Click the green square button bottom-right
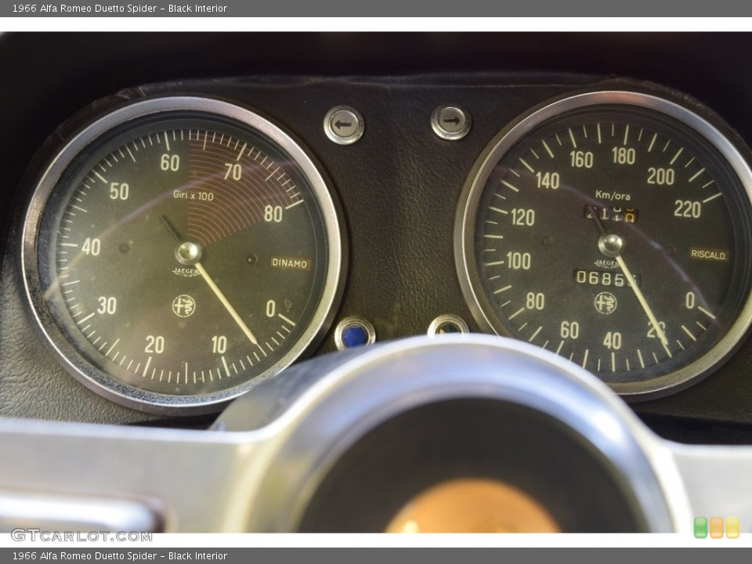 tap(700, 527)
